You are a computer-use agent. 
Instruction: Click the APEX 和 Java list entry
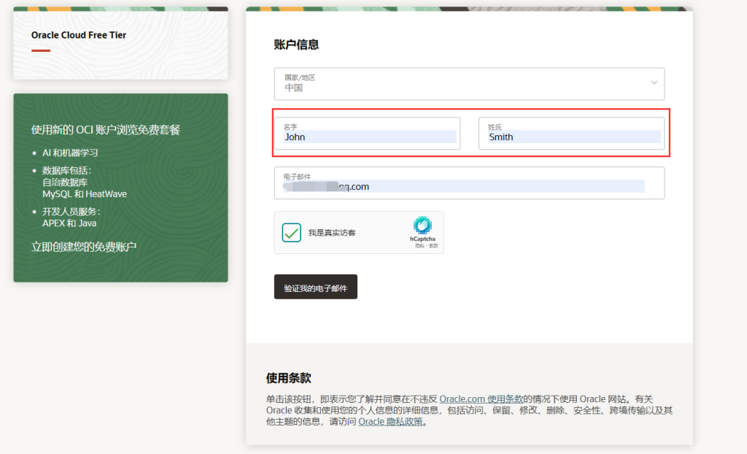click(69, 223)
